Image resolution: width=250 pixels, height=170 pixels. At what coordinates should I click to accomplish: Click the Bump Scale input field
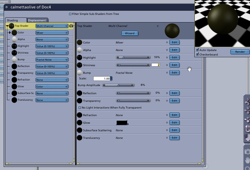[101, 79]
